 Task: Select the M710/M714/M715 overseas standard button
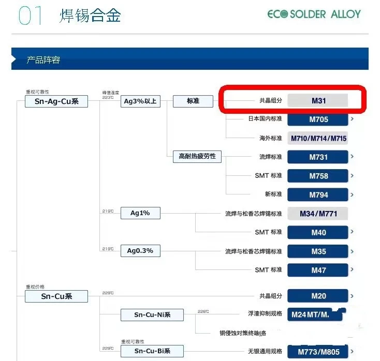(x=318, y=138)
